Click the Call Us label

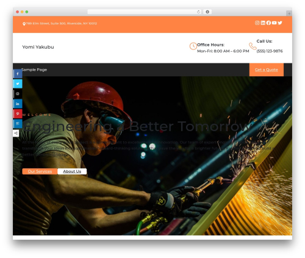pyautogui.click(x=264, y=41)
